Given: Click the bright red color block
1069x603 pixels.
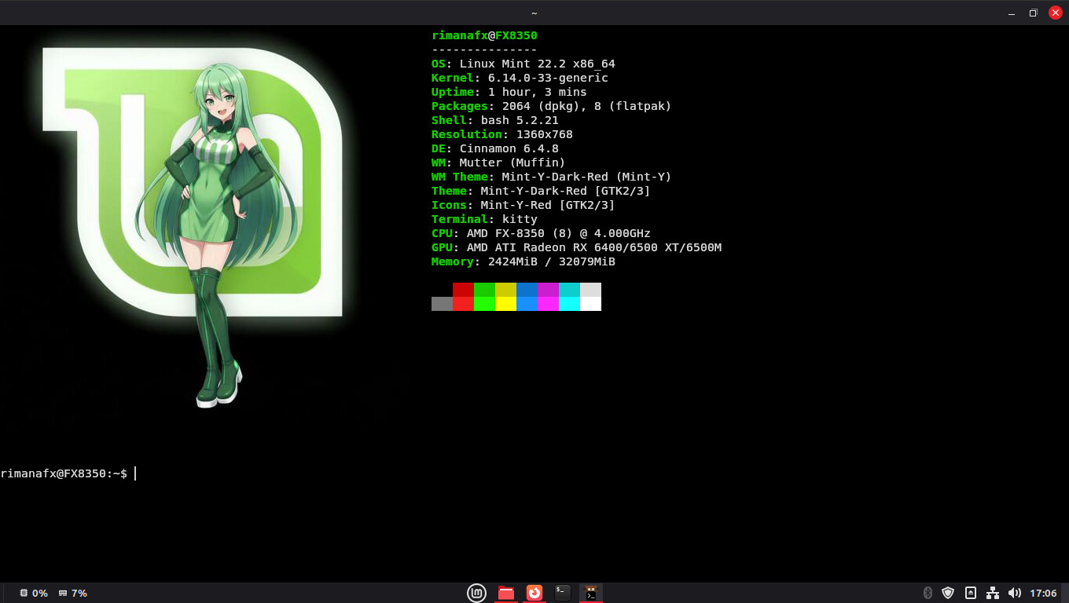Looking at the screenshot, I should 463,304.
